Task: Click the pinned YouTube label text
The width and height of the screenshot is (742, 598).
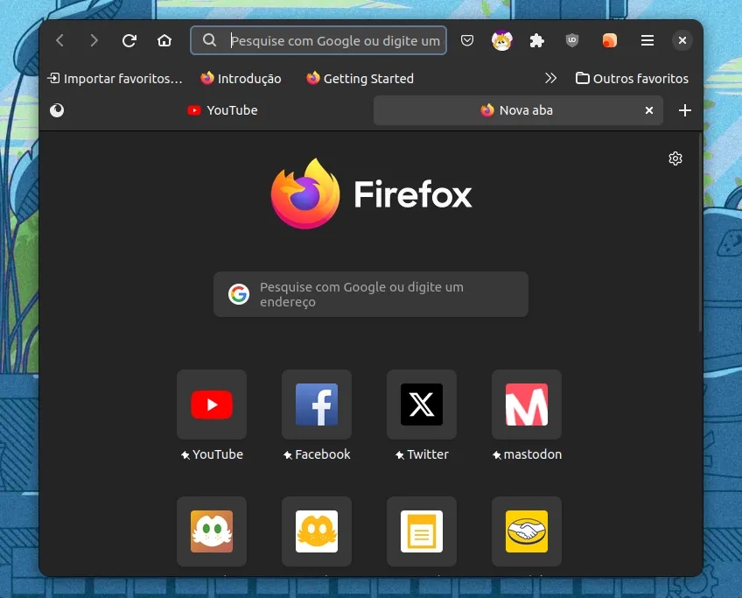Action: pyautogui.click(x=218, y=454)
